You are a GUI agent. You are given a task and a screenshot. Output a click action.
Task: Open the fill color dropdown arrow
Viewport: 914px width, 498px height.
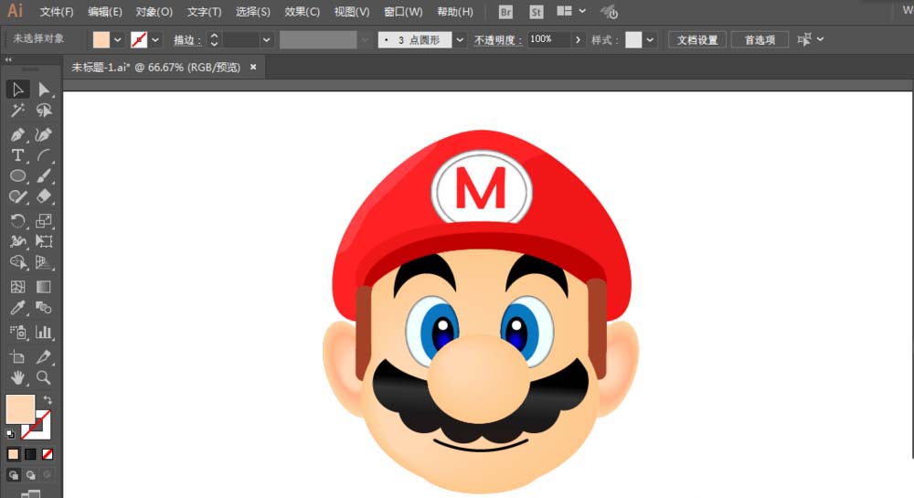[x=118, y=40]
